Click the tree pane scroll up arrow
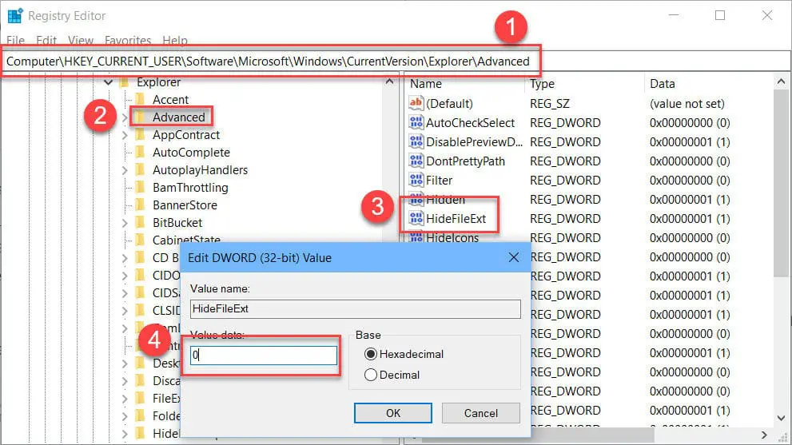The width and height of the screenshot is (792, 445). click(x=389, y=81)
